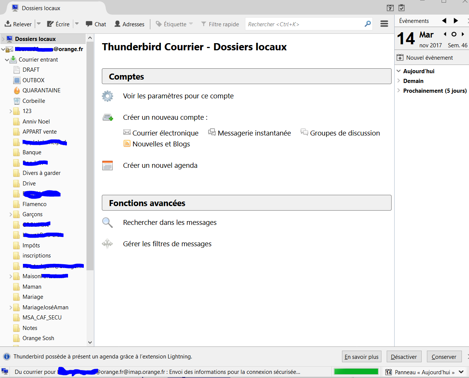Viewport: 469px width, 378px height.
Task: Open the hamburger application menu
Action: coord(384,23)
